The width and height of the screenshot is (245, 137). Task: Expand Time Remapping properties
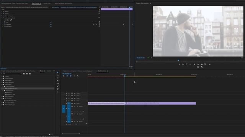[x=2, y=16]
